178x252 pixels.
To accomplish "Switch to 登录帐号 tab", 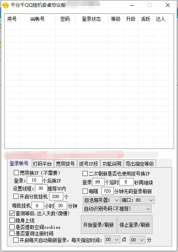I will pos(19,163).
